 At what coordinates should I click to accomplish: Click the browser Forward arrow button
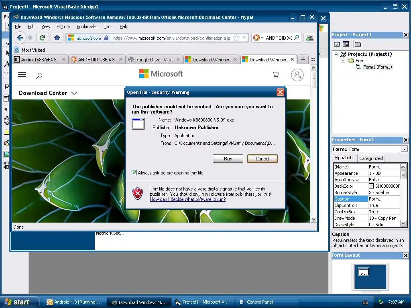pyautogui.click(x=30, y=38)
